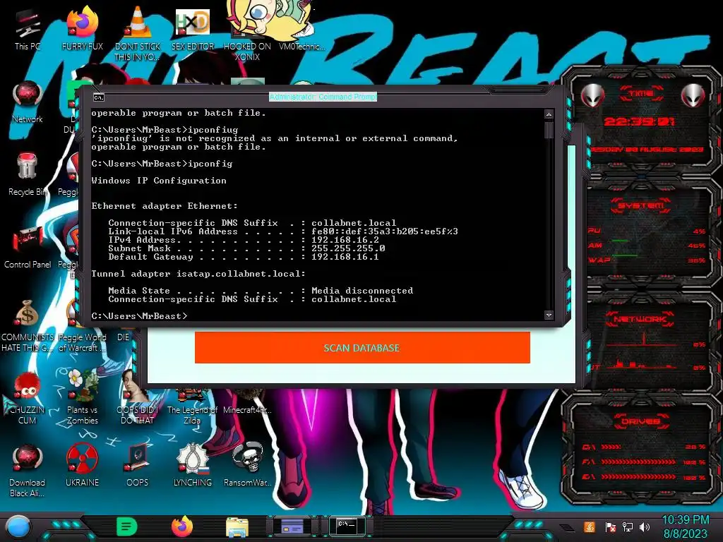The height and width of the screenshot is (542, 723).
Task: Open OOPS laptop shortcut
Action: point(137,466)
